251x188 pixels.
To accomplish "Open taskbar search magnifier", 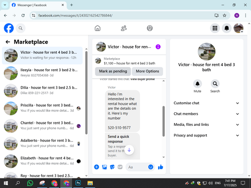I will [x=18, y=183].
